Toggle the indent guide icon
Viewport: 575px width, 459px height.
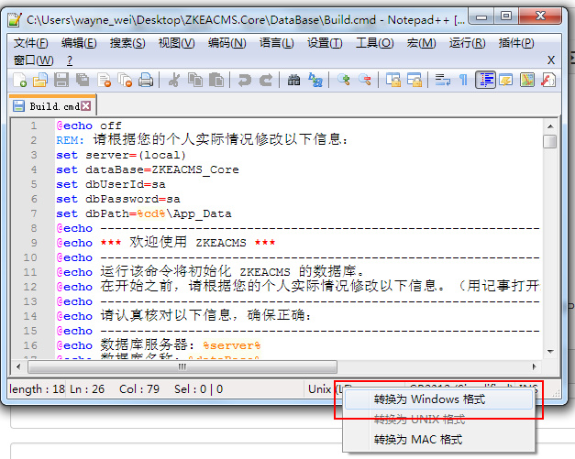click(x=485, y=80)
